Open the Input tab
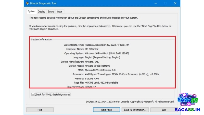The height and width of the screenshot is (115, 204). (x=59, y=11)
